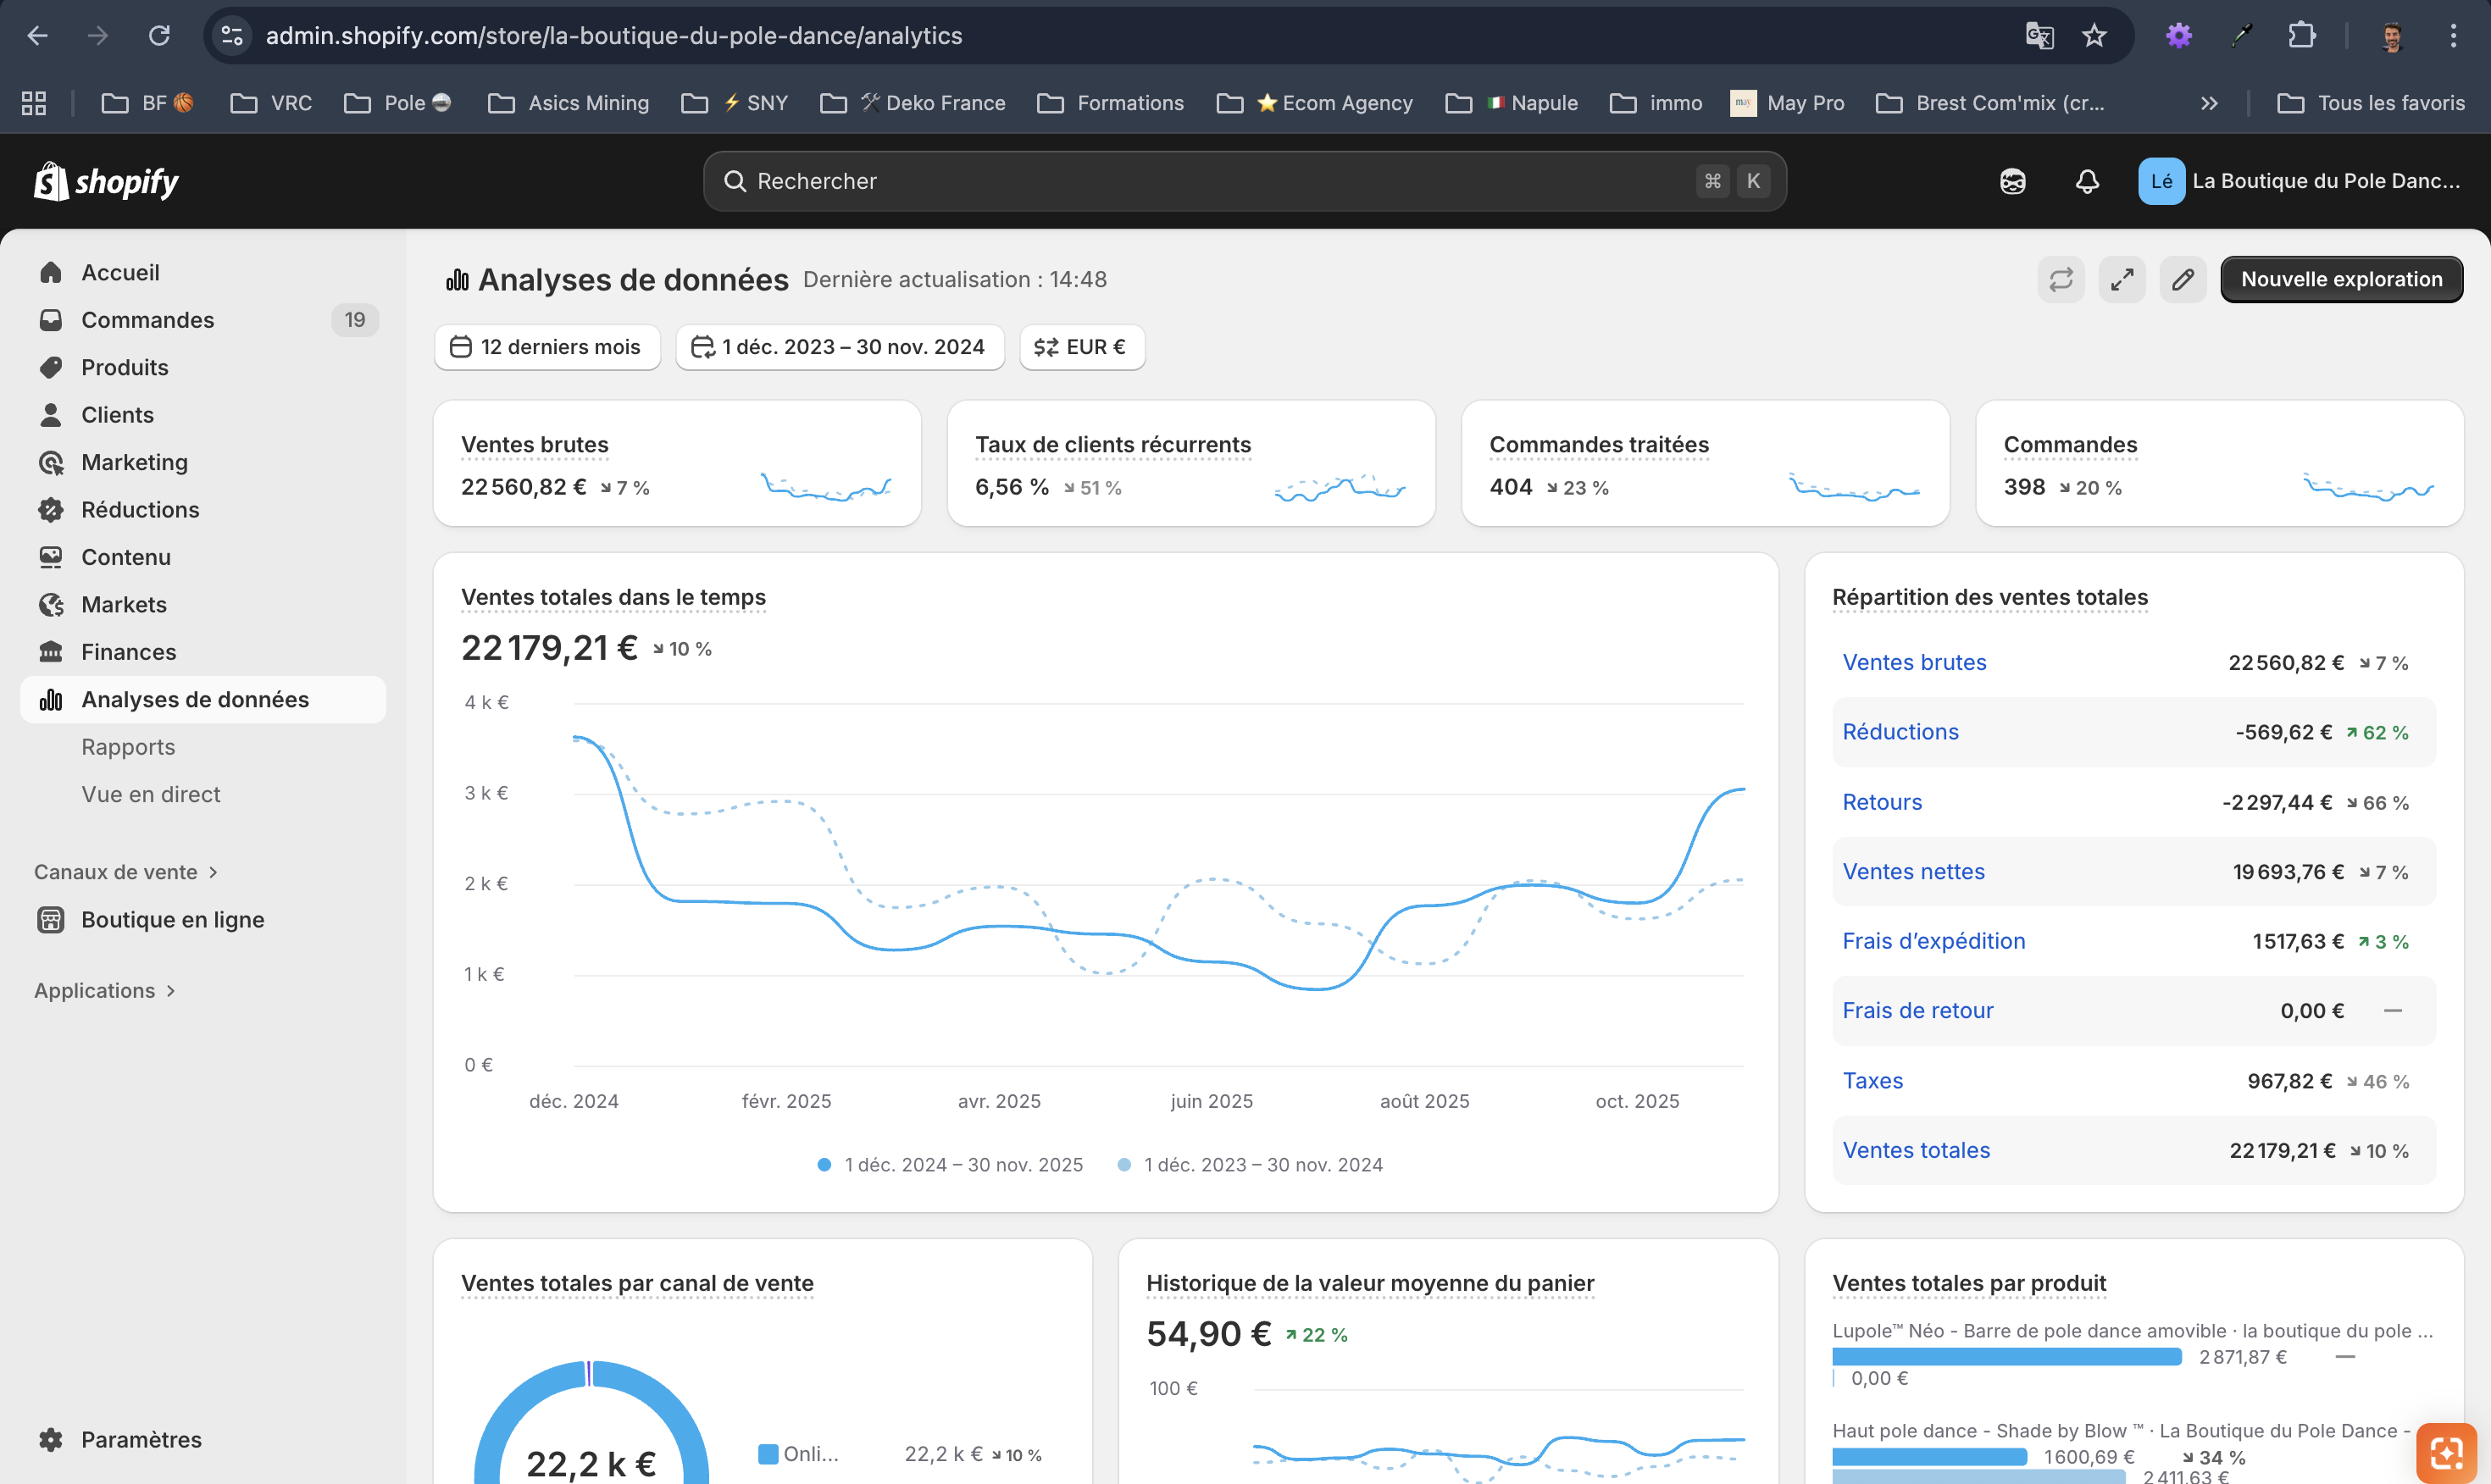
Task: Click the Shopify logo
Action: pyautogui.click(x=106, y=181)
